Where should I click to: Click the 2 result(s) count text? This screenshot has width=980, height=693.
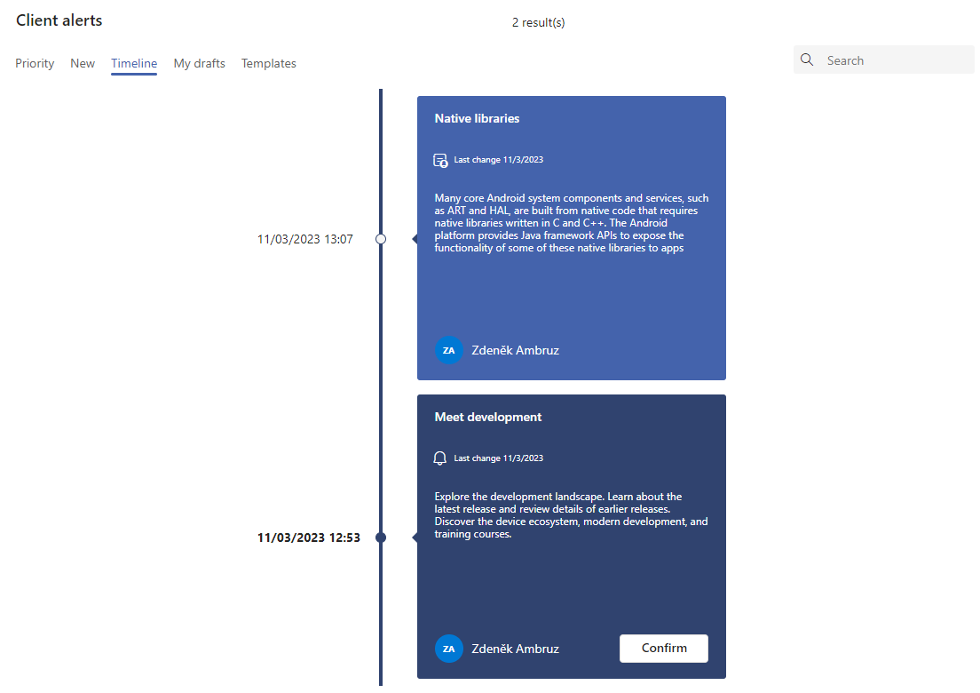coord(538,22)
